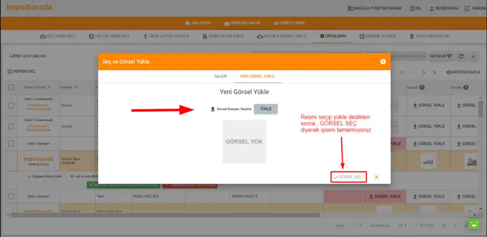487x237 pixels.
Task: Go to the last page using the top pager
Action: click(435, 72)
